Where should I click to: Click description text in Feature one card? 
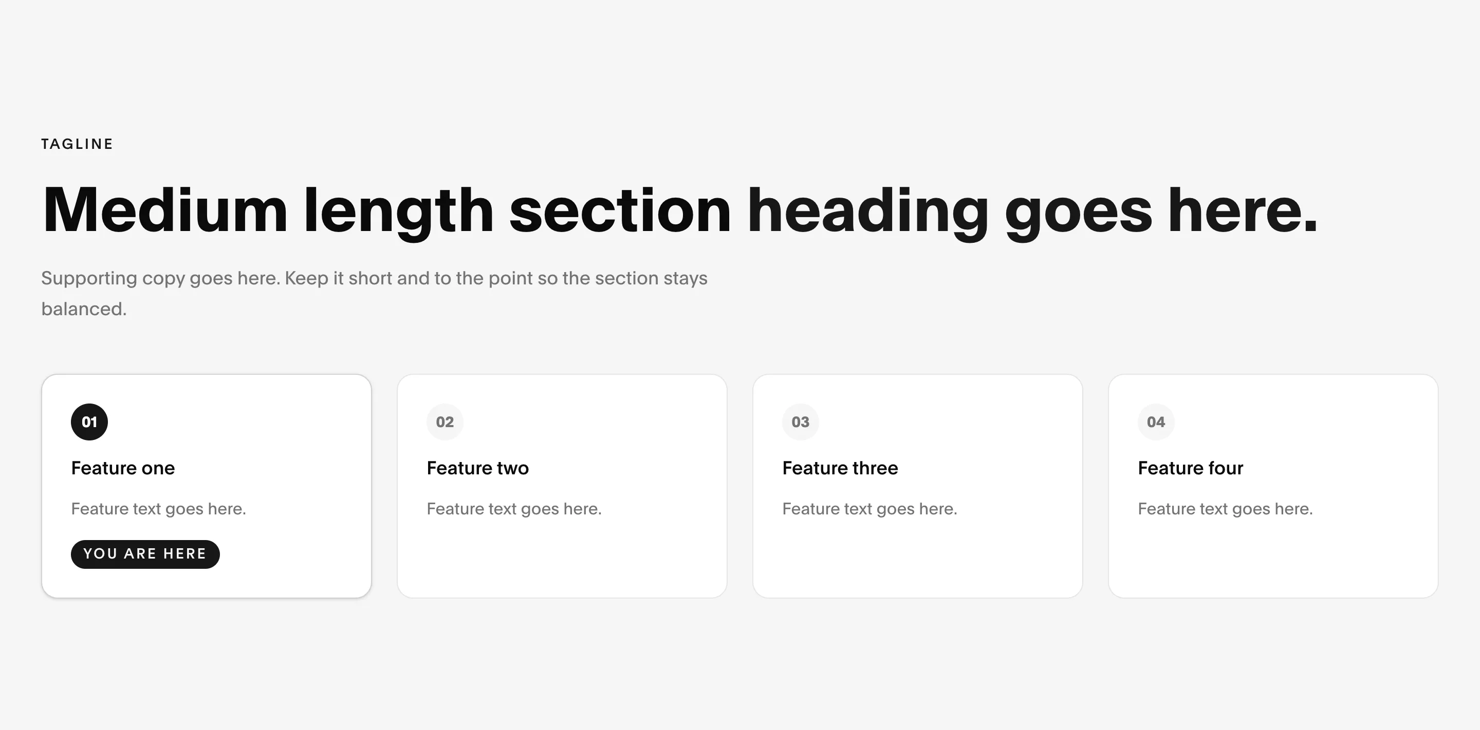click(159, 509)
